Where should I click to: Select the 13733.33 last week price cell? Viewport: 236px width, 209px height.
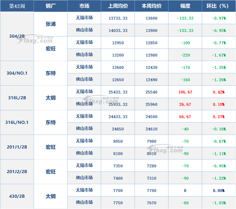coord(118,18)
